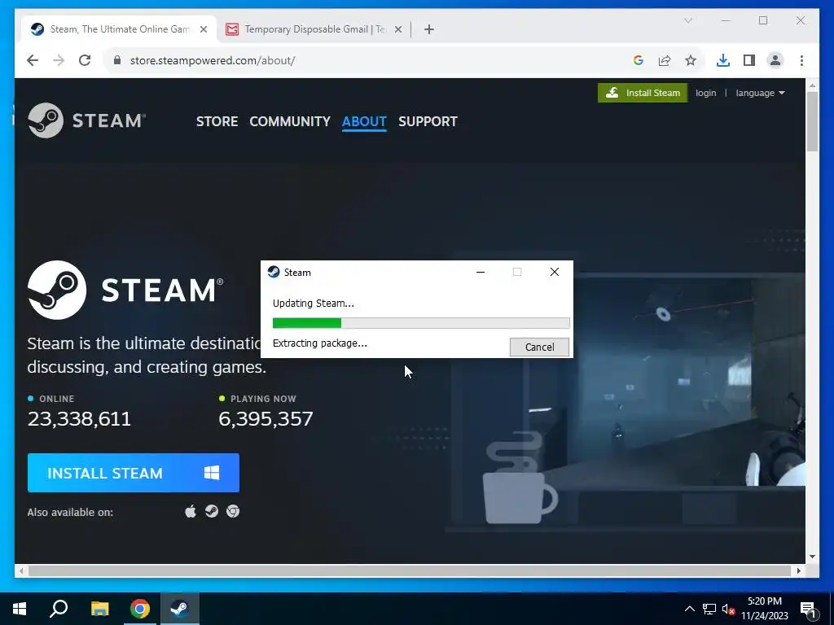
Task: Click the online count 23,338,611
Action: click(79, 419)
